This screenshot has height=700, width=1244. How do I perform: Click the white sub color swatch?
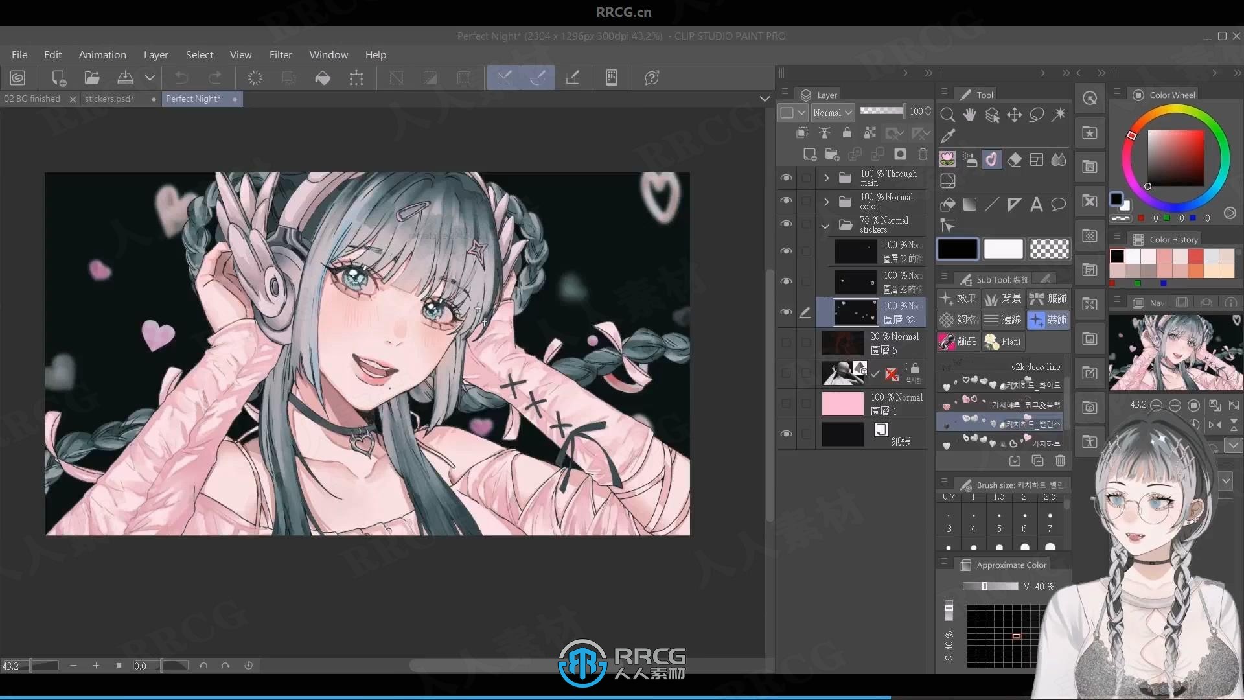(x=1003, y=249)
